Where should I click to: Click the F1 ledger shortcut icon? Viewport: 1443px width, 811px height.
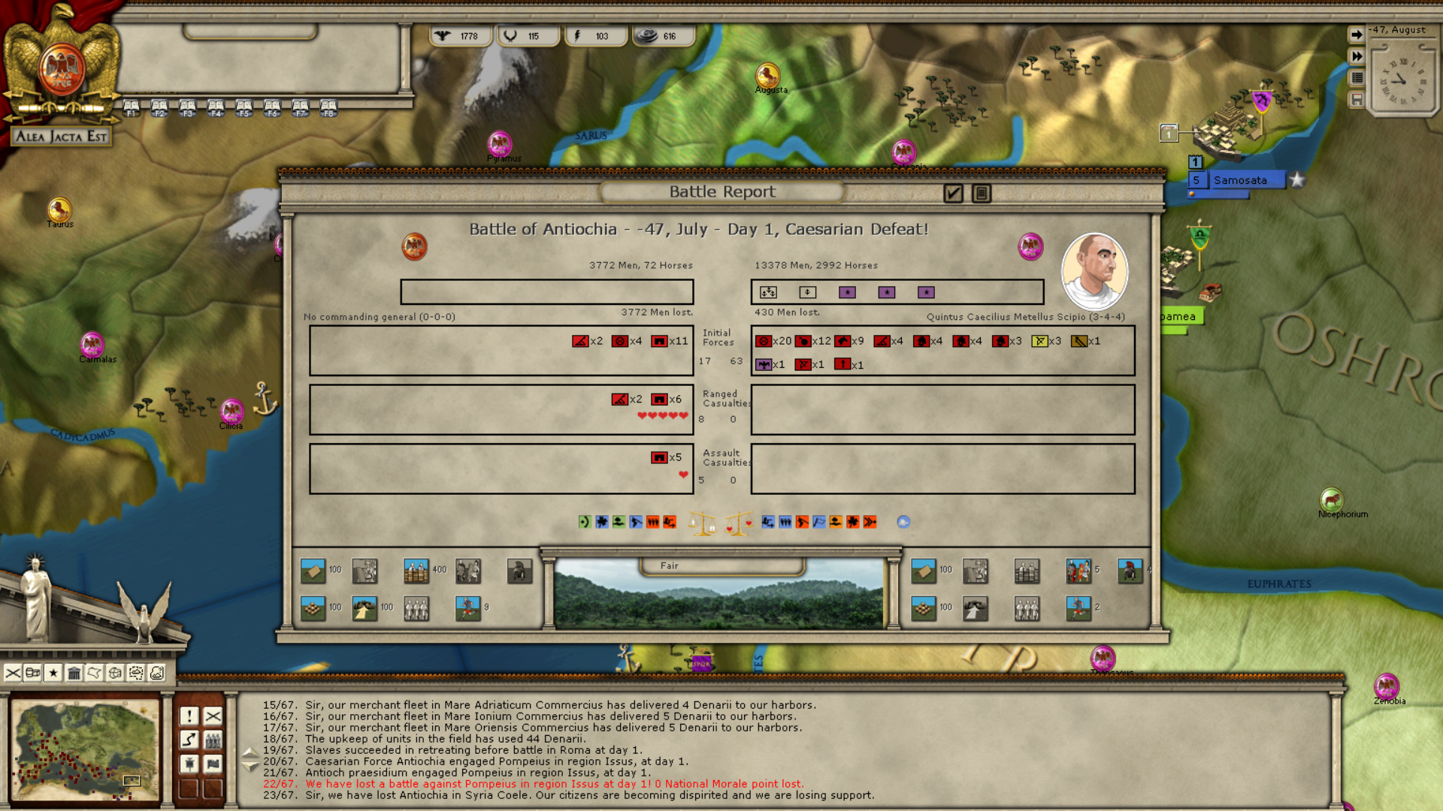coord(132,108)
